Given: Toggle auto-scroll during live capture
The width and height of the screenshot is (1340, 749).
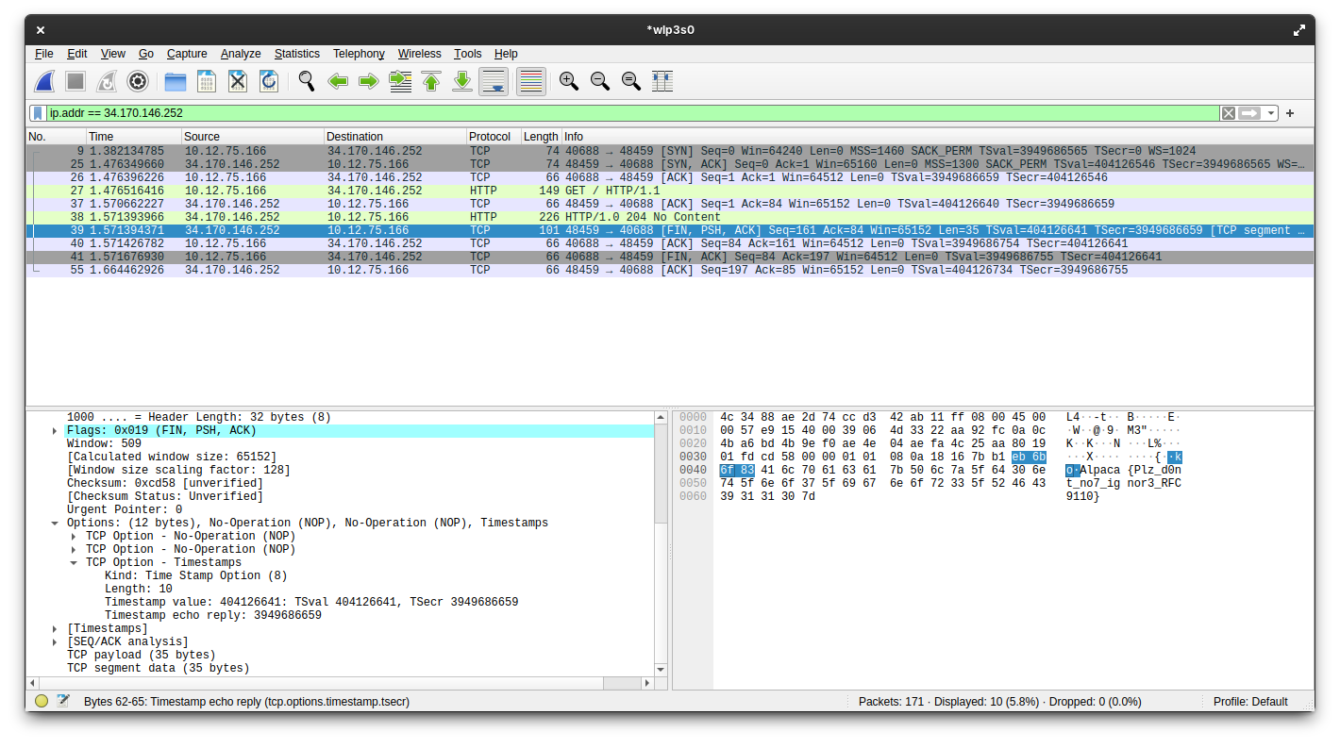Looking at the screenshot, I should (494, 81).
